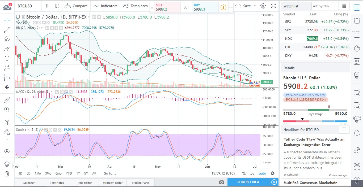This screenshot has height=187, width=363.
Task: Open the Indicators dialog
Action: click(x=105, y=6)
